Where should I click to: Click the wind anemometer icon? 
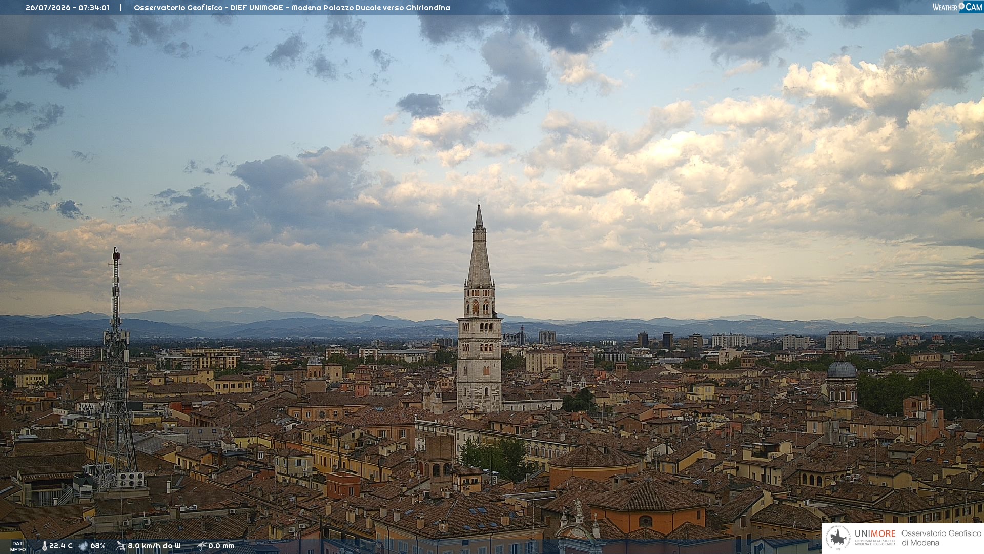pyautogui.click(x=120, y=546)
